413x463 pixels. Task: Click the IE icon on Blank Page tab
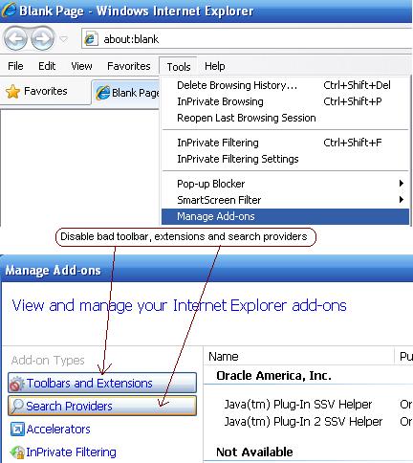click(102, 93)
